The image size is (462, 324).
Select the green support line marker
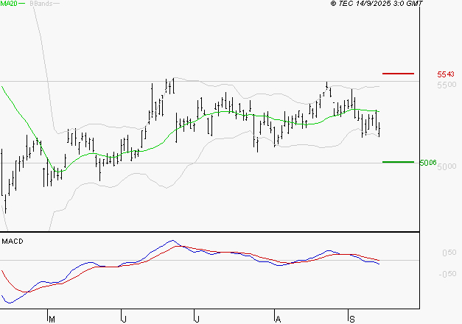point(399,162)
